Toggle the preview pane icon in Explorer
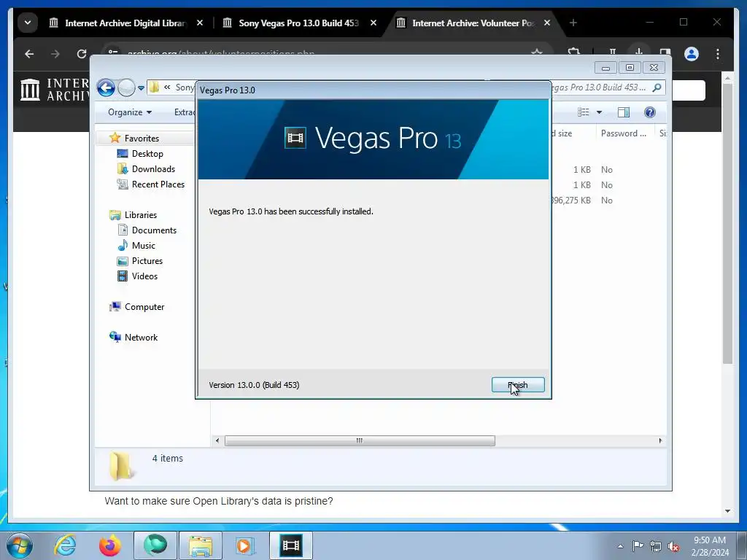Screen dimensions: 747x560 click(x=623, y=112)
